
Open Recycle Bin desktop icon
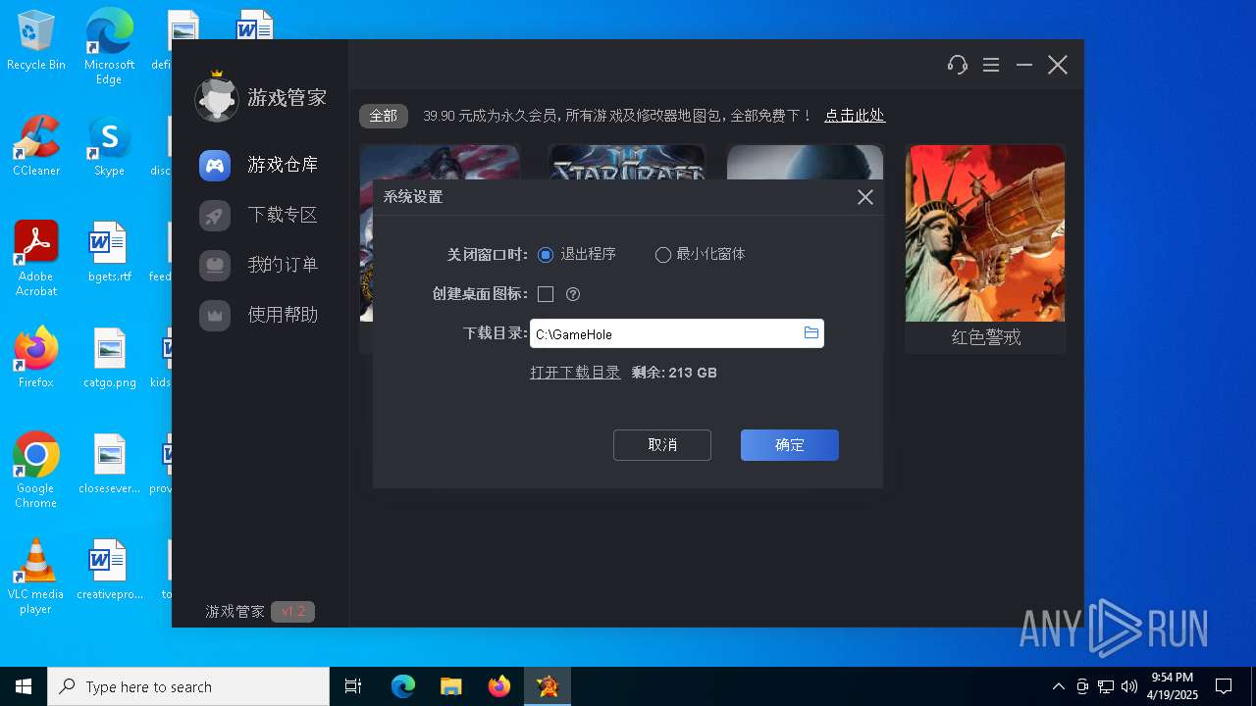pos(36,42)
